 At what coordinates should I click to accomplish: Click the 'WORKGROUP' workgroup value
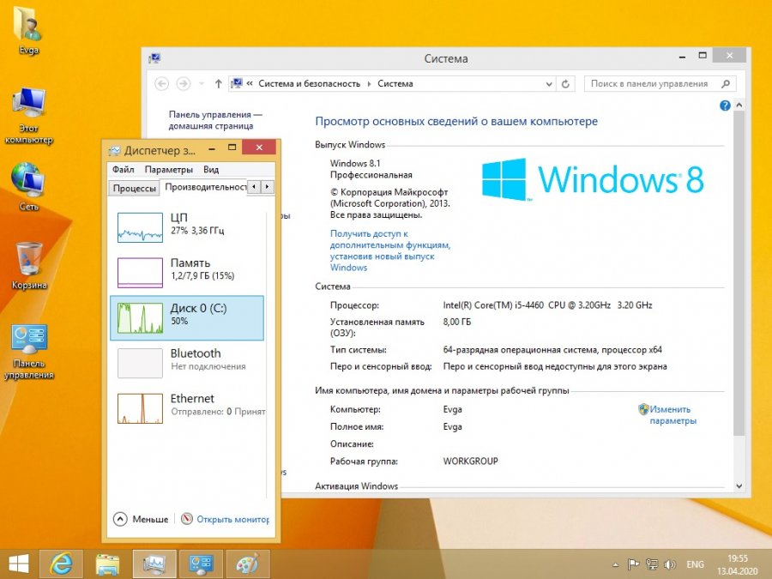pyautogui.click(x=471, y=461)
